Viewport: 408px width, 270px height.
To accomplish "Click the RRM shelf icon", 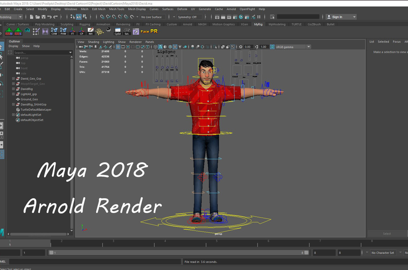I will tap(9, 32).
